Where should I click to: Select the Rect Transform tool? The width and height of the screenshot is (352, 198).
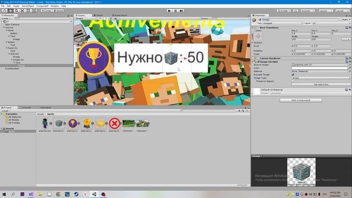[28, 10]
